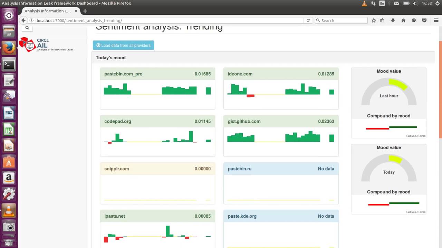Open the Firefox hamburger menu

pos(436,20)
